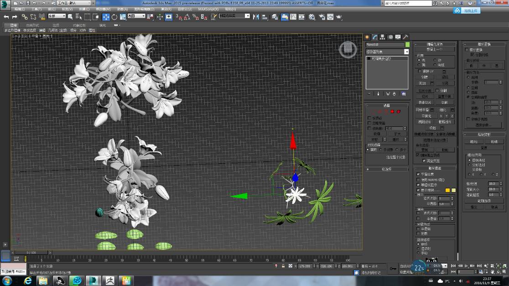509x286 pixels.
Task: Open the modifier list dropdown
Action: 406,52
